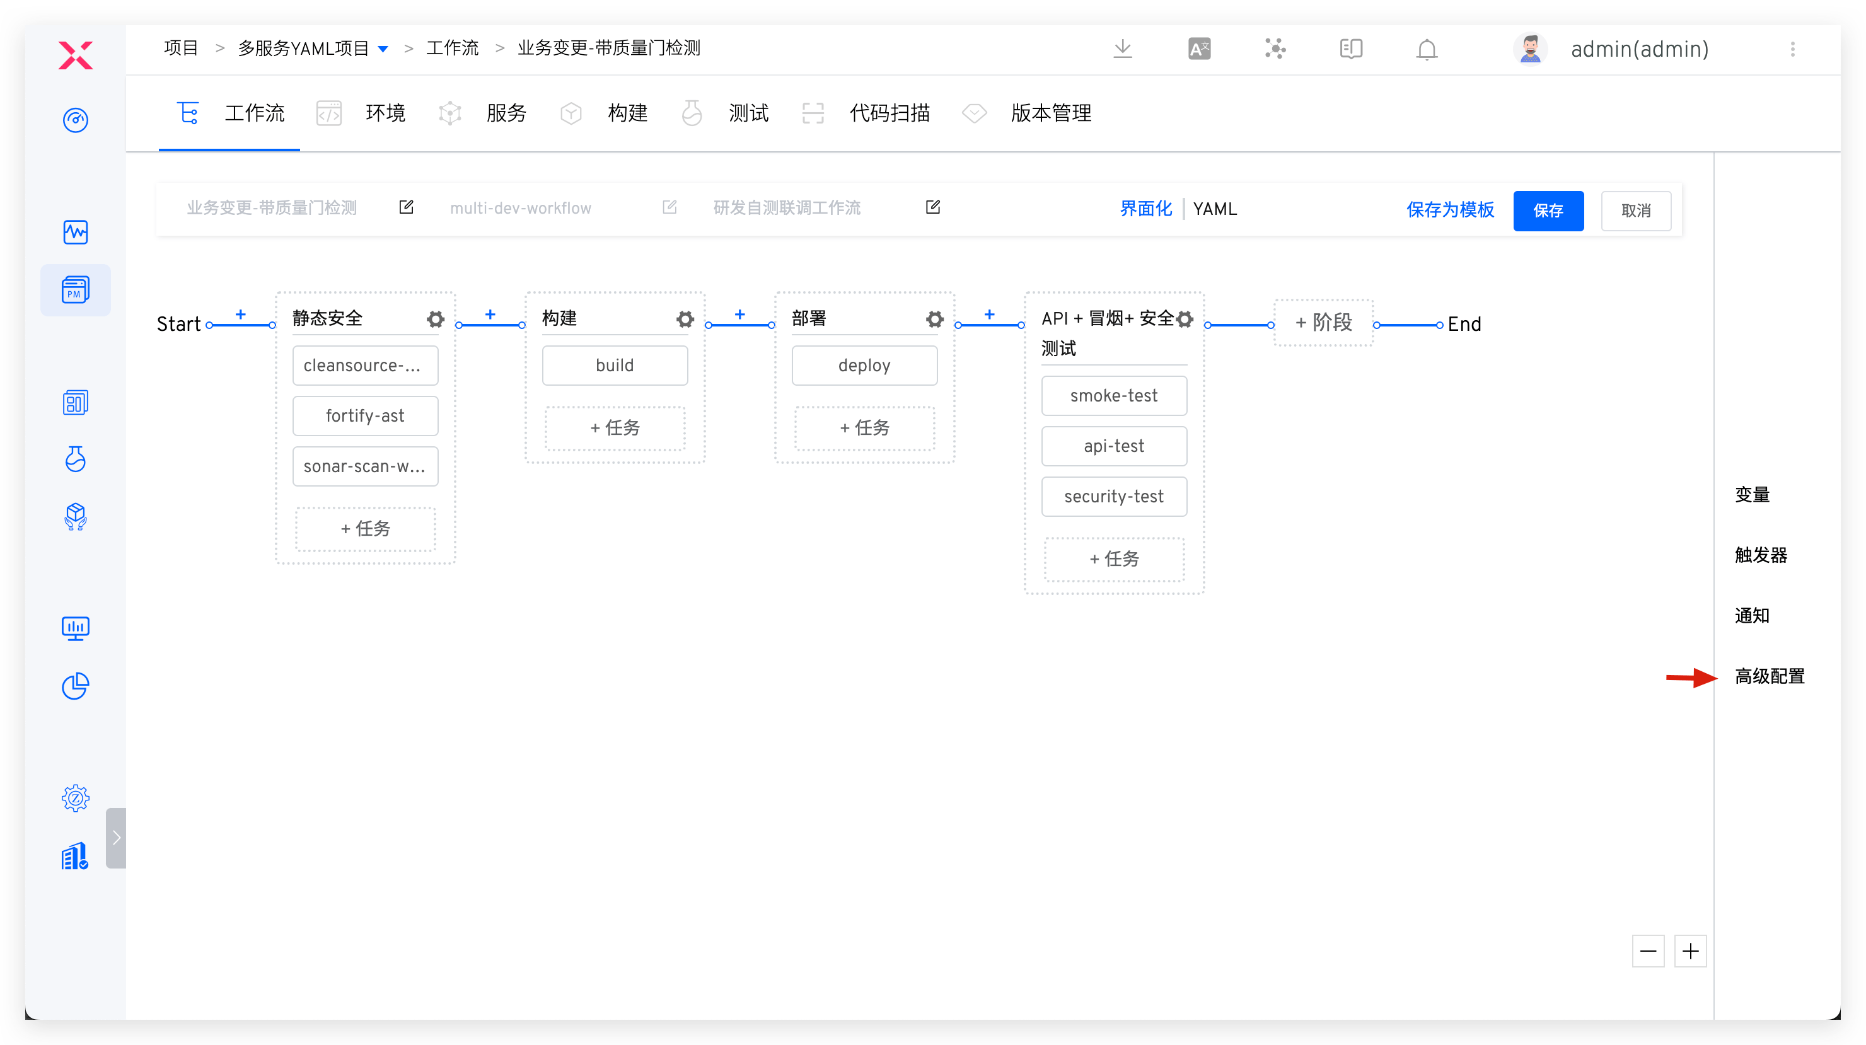Open system settings gear in sidebar
Viewport: 1866px width, 1045px height.
[x=76, y=798]
